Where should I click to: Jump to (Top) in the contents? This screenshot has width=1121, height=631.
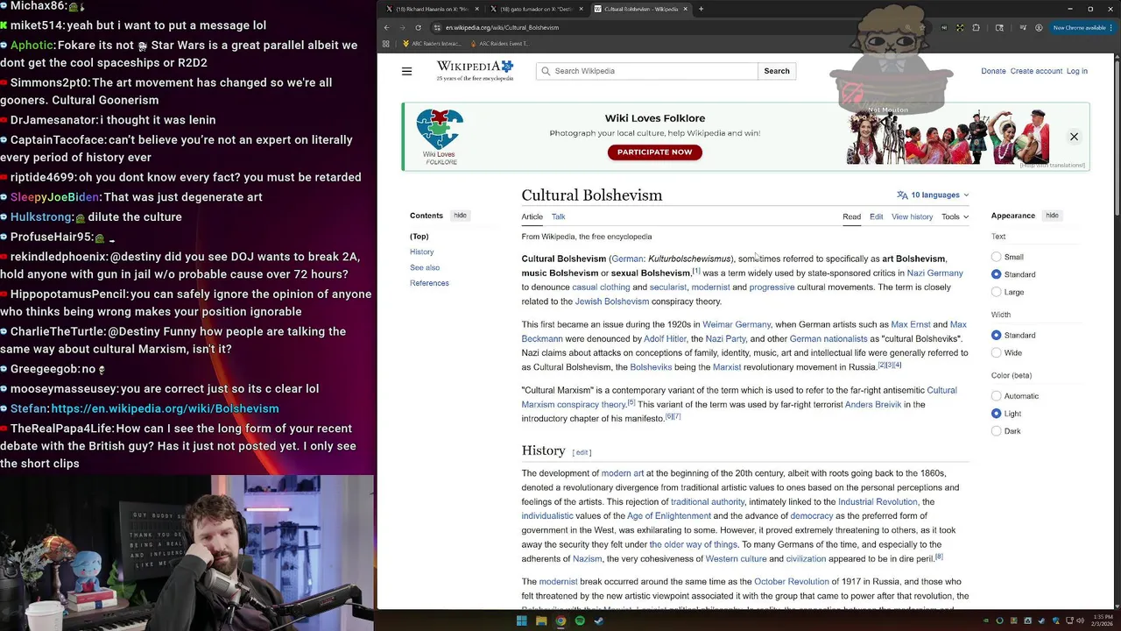(419, 237)
